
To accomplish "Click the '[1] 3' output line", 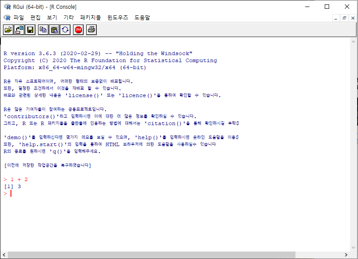I will tap(12, 186).
